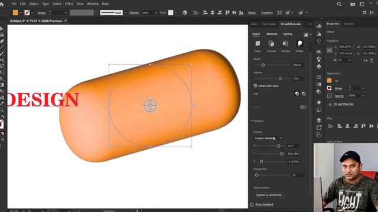Screen dimensions: 378x212
Task: Click horizontal align left icon in control bar
Action: [206, 12]
